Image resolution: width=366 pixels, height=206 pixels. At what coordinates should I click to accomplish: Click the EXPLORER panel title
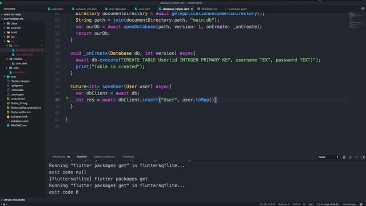9,9
